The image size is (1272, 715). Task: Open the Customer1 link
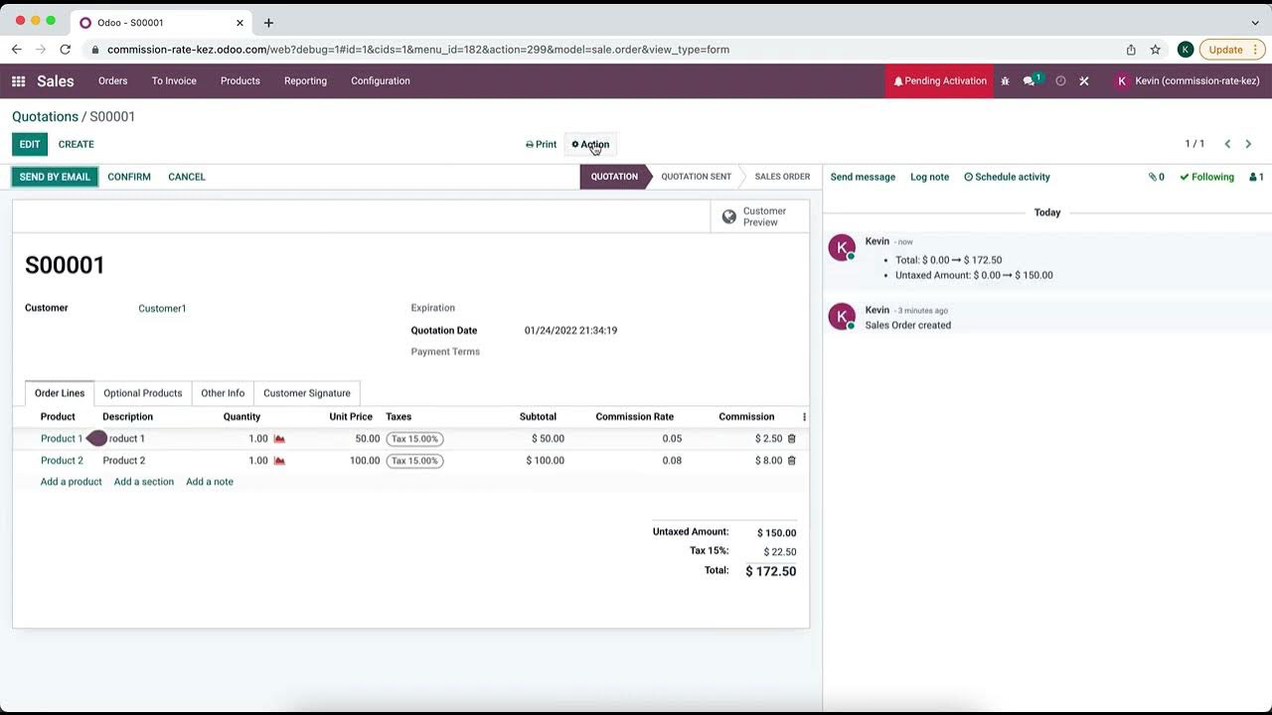point(162,309)
